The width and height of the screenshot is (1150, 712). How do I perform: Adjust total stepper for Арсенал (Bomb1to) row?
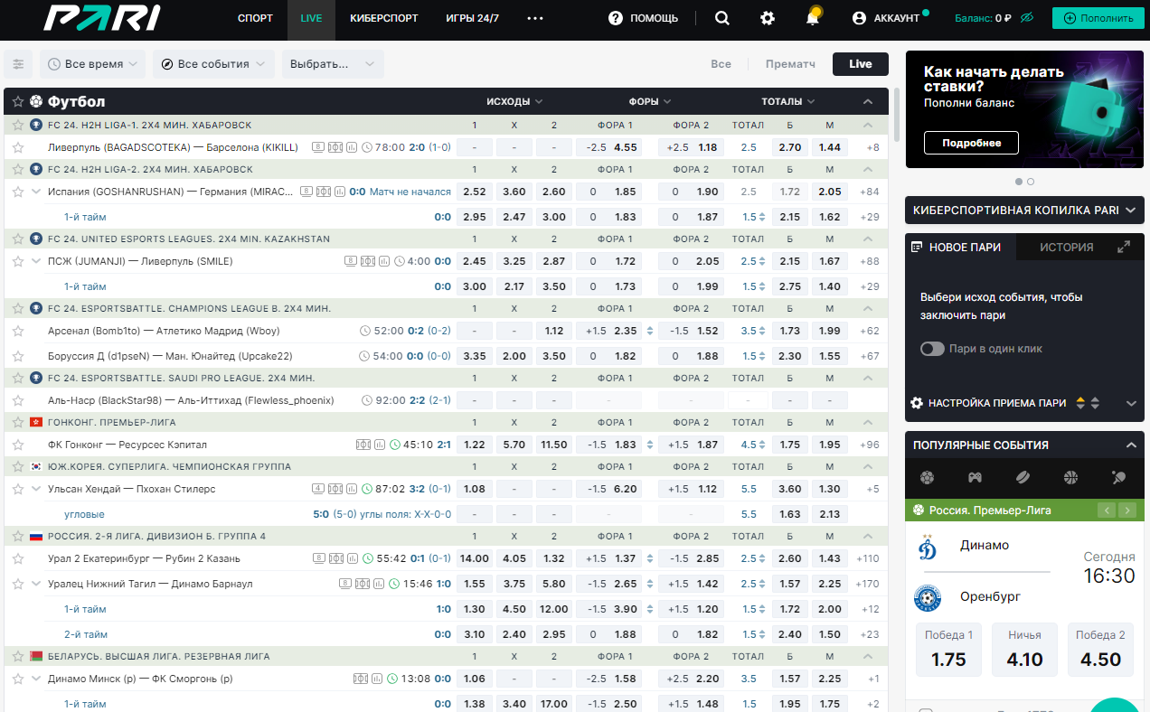pyautogui.click(x=761, y=331)
